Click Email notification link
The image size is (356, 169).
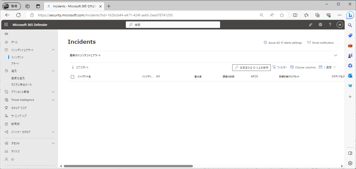[x=320, y=43]
